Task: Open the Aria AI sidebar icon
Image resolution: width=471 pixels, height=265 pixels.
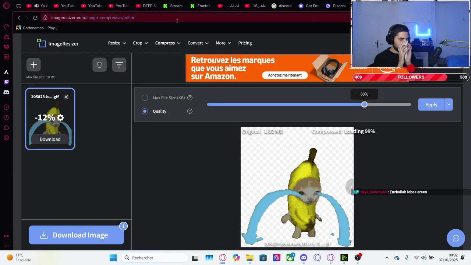Action: [6, 72]
